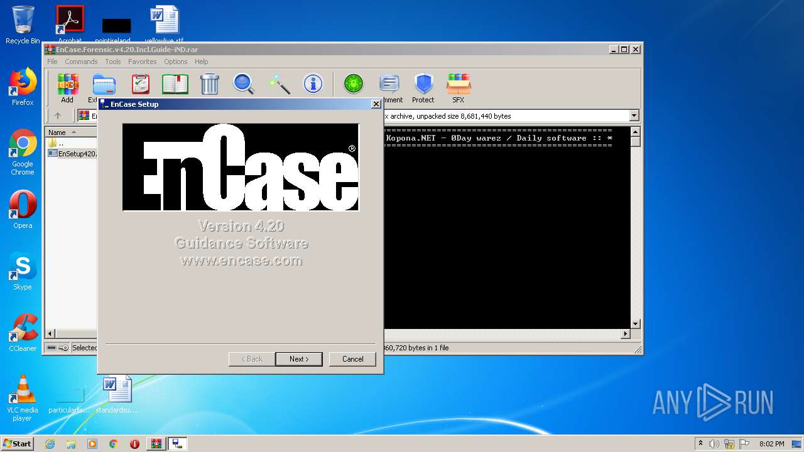Click file list horizontal scroll left arrow
The image size is (804, 452).
coord(51,334)
